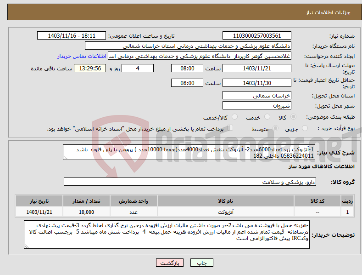The width and height of the screenshot is (362, 275).
Task: Click the price validity date 1403/11/30 field
Action: (x=257, y=83)
